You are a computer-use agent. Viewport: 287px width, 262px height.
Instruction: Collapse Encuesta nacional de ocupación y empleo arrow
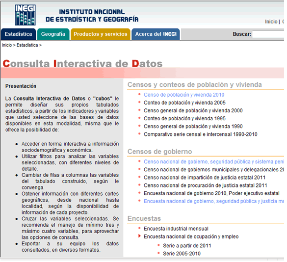(139, 236)
